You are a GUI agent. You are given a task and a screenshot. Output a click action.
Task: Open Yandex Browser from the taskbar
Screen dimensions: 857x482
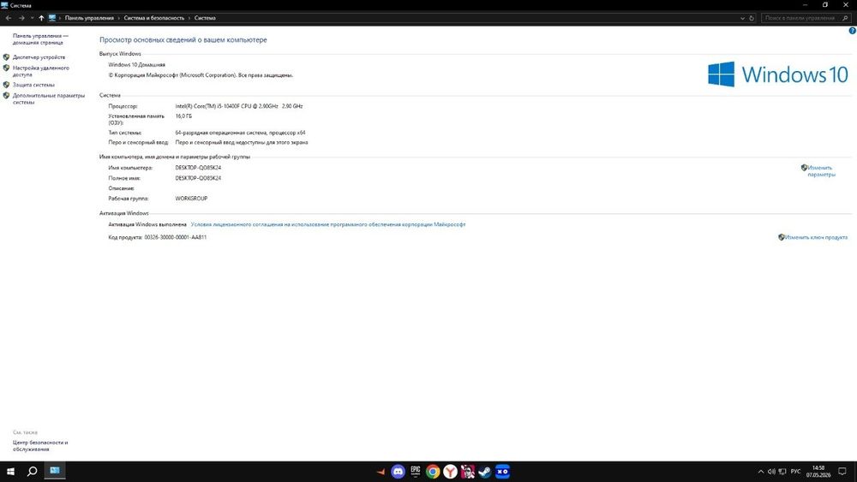[451, 472]
